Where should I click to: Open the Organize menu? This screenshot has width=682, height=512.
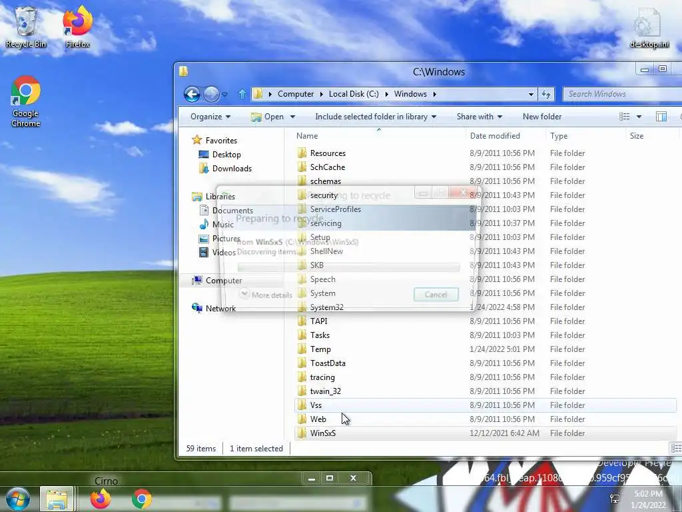210,117
